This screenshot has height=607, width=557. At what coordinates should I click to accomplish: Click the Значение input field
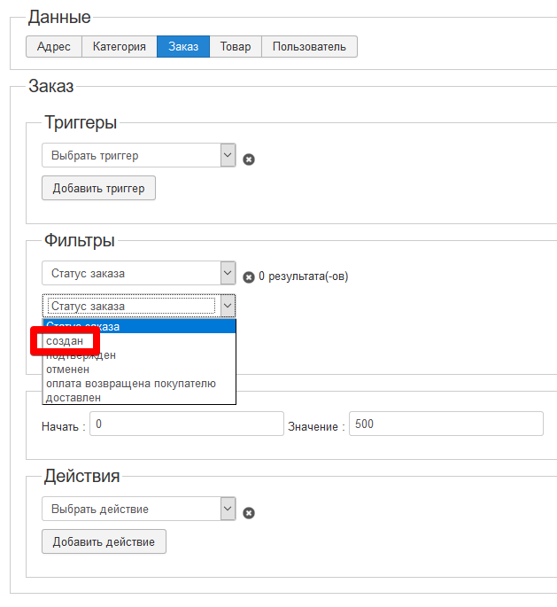(x=445, y=424)
